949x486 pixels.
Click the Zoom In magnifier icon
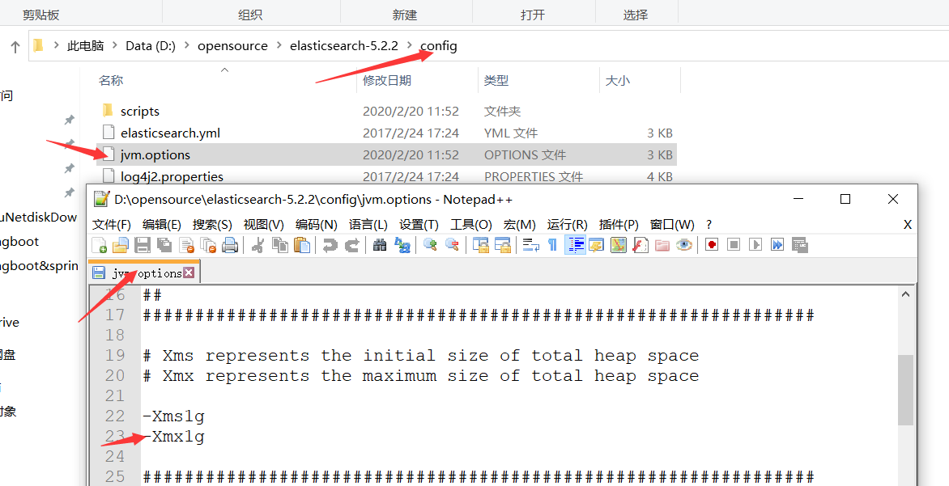[x=430, y=245]
